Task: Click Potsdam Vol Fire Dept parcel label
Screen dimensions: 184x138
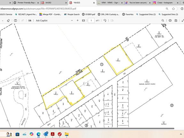Action: 159,36
